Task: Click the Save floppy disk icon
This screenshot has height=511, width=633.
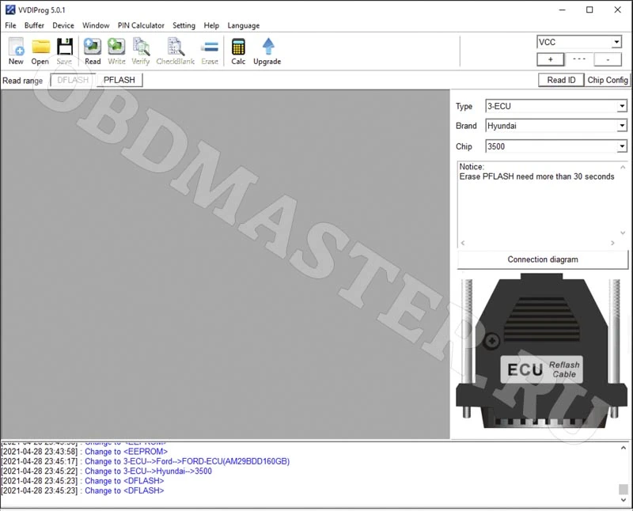Action: [65, 51]
